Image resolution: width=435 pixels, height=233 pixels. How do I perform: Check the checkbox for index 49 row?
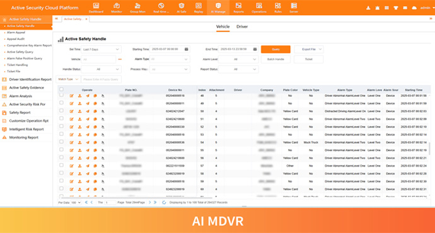(x=61, y=103)
